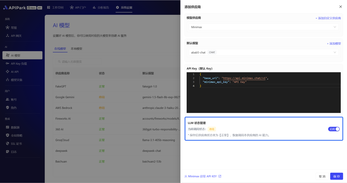Open the 分析报告 menu item
The width and height of the screenshot is (347, 183).
pos(101,7)
